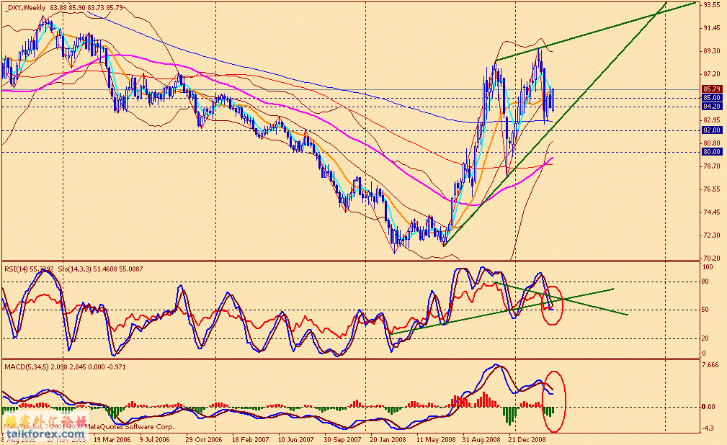Click the 82.95 price axis value
The image size is (727, 445).
(712, 120)
